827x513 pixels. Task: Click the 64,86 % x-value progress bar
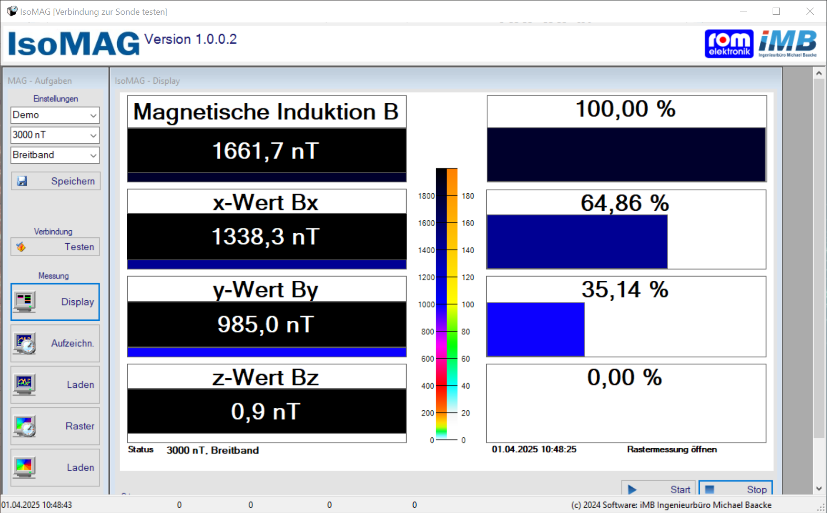coord(577,242)
